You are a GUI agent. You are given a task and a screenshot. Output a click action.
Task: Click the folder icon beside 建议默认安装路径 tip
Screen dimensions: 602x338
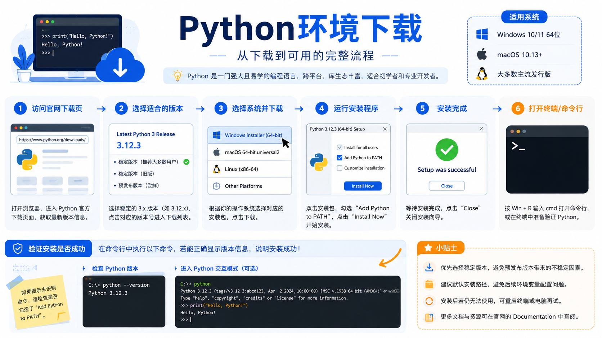[x=429, y=284]
